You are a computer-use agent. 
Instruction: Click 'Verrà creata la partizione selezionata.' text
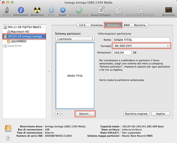click(122, 80)
